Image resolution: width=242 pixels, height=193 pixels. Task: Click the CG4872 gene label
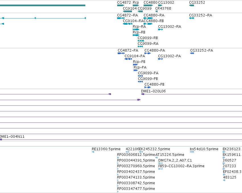(124, 3)
